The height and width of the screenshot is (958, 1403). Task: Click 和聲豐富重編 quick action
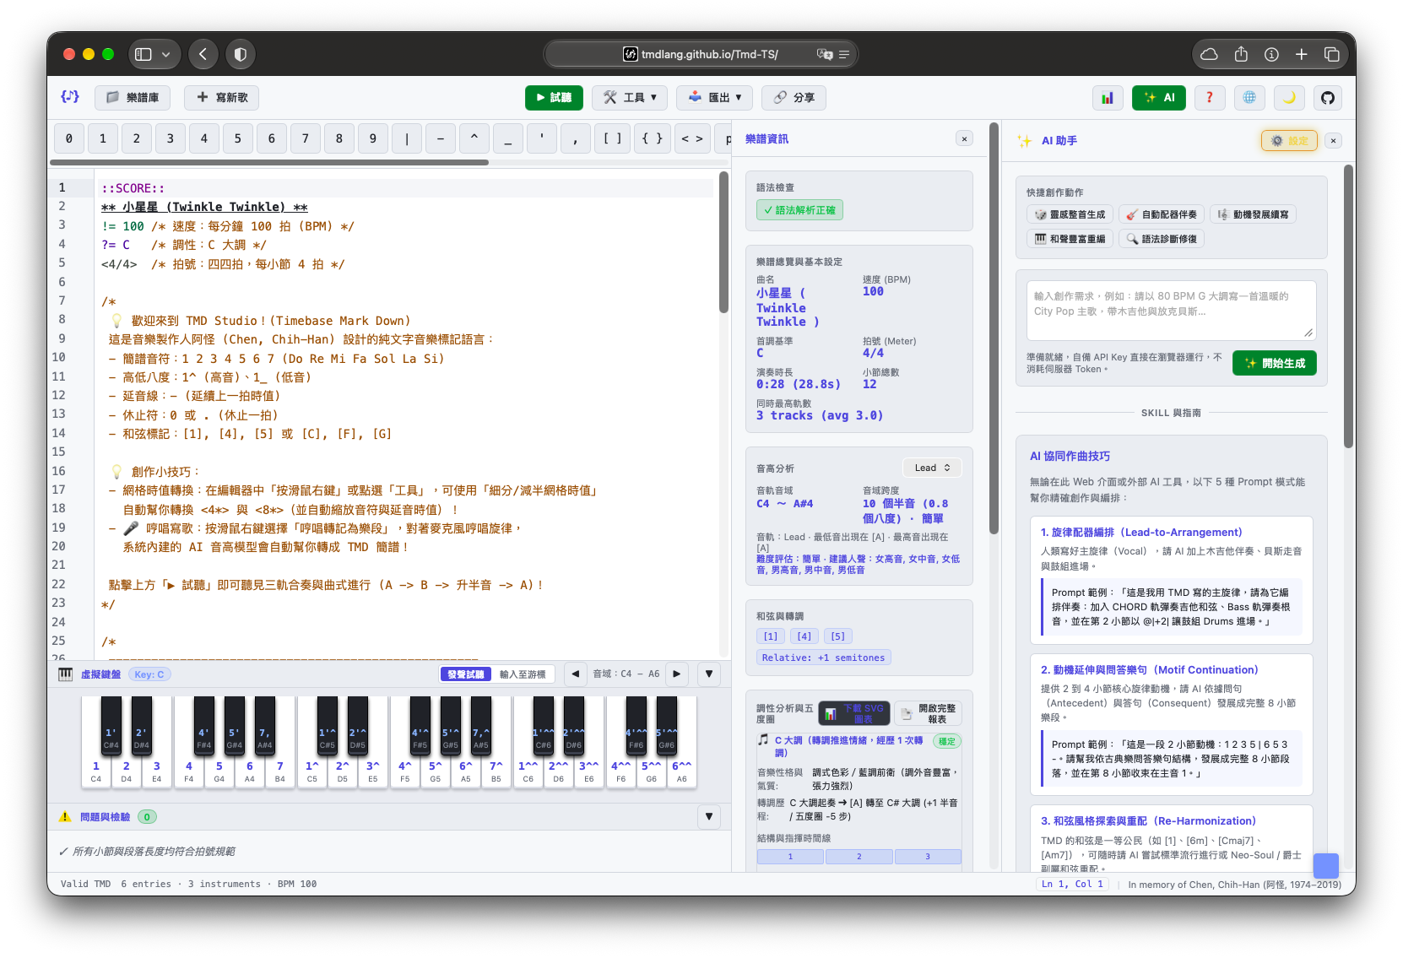(1070, 239)
